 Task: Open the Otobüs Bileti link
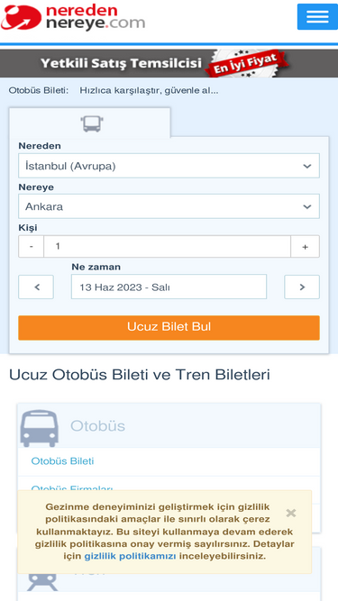click(62, 461)
